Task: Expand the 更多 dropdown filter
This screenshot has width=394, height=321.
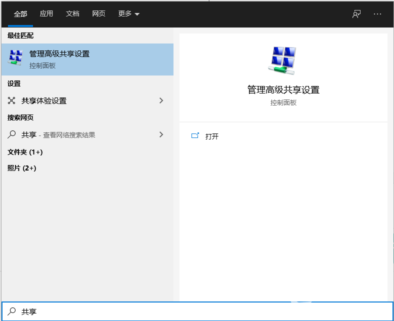Action: [x=128, y=14]
